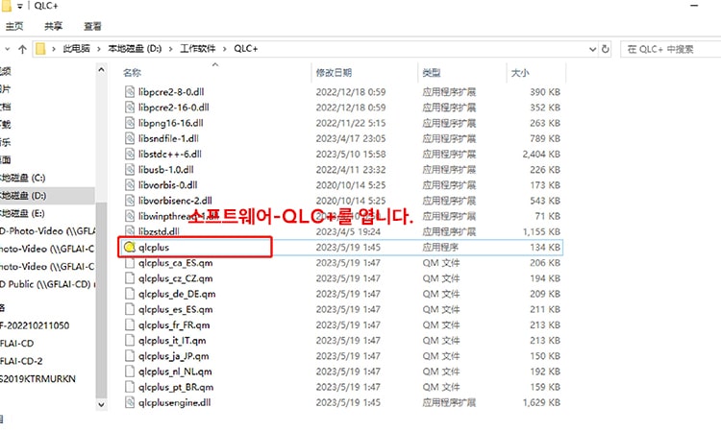Select the libpcre2-16-0.dll file icon

pyautogui.click(x=130, y=108)
